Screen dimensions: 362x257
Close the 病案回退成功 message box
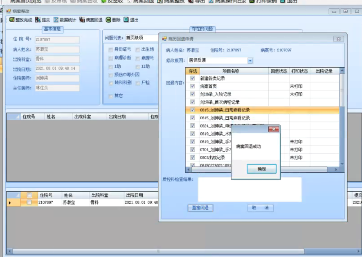tap(274, 129)
